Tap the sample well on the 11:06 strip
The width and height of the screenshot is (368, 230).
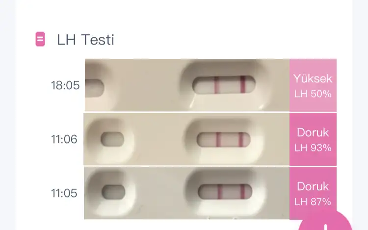tap(113, 139)
